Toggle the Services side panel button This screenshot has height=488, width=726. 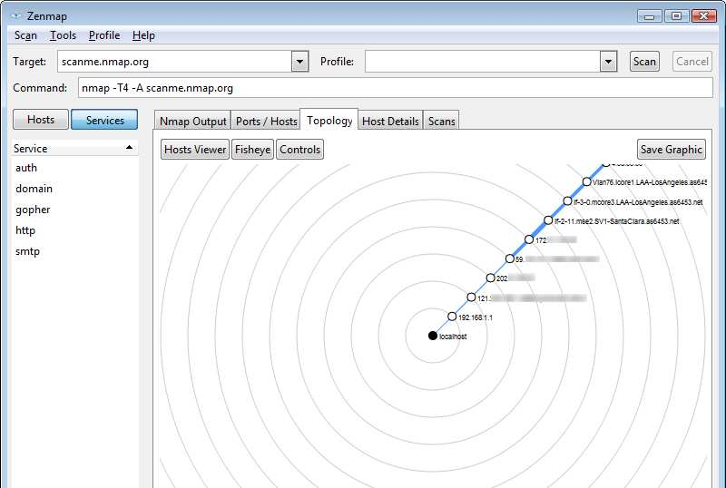click(x=104, y=120)
